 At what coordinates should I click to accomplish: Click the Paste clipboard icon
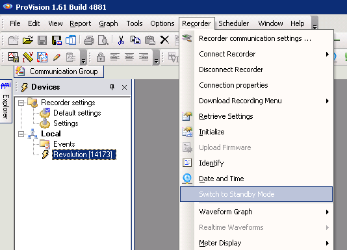[150, 40]
